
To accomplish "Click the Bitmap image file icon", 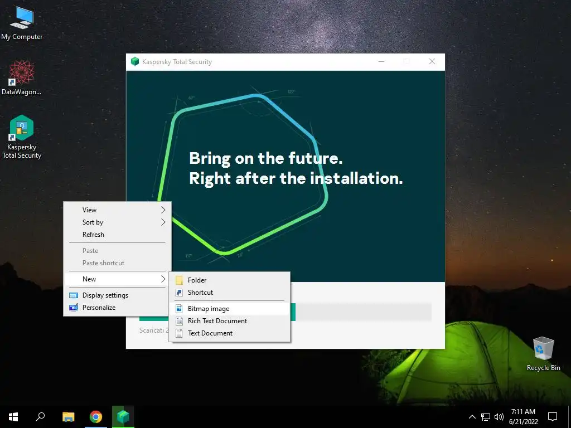I will click(x=179, y=309).
